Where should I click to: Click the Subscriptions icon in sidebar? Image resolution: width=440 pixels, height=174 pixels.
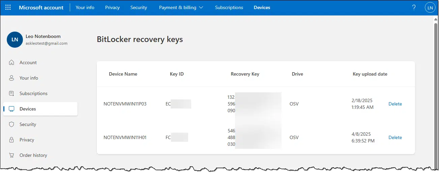12,93
